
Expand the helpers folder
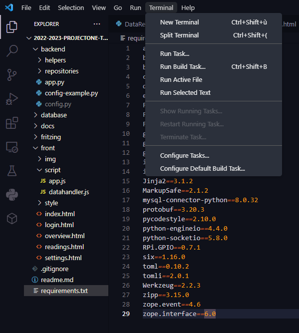tap(39, 60)
